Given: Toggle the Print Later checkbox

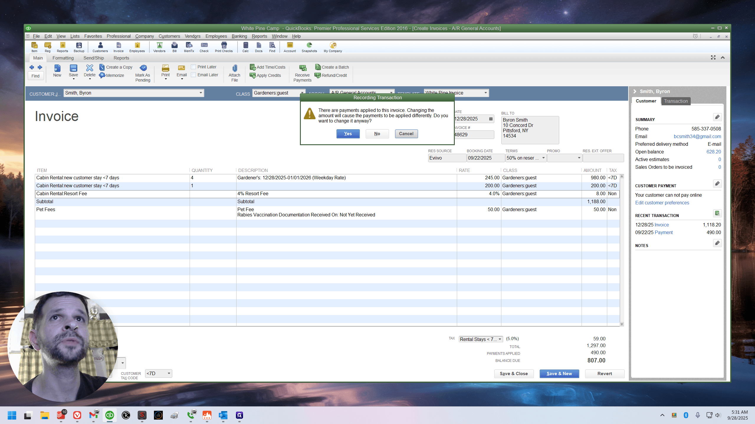Looking at the screenshot, I should point(193,67).
